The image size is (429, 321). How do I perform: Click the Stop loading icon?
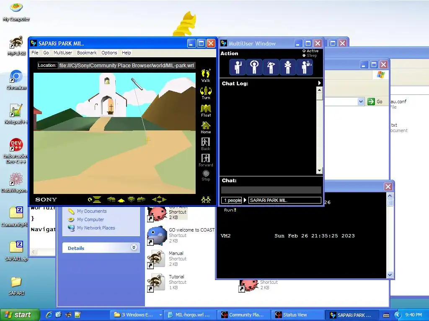(x=206, y=176)
